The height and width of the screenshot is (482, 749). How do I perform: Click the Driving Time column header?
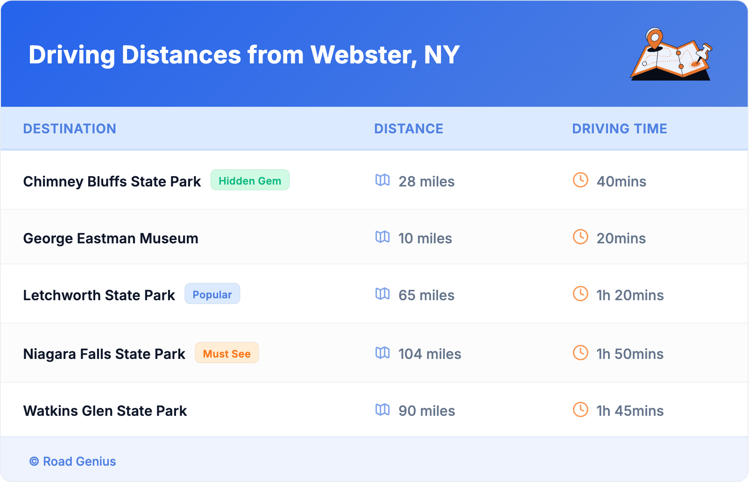pos(619,129)
